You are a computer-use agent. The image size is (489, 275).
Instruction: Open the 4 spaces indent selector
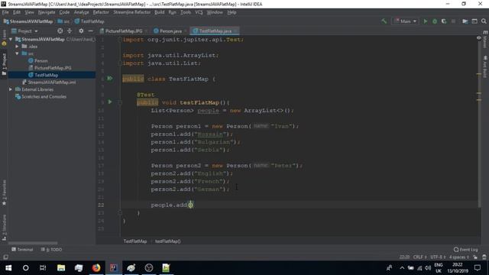458,257
